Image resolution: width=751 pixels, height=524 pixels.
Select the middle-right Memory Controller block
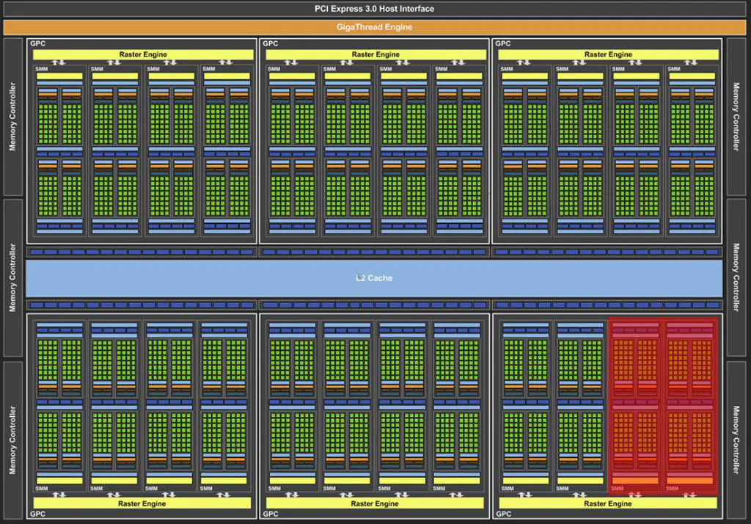point(737,278)
